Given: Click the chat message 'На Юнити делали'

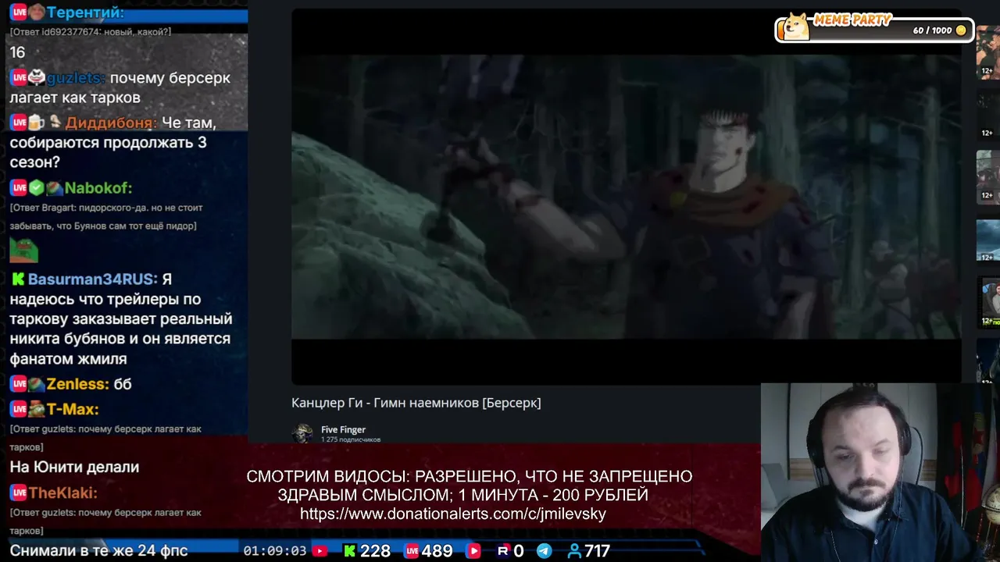Looking at the screenshot, I should pos(74,467).
